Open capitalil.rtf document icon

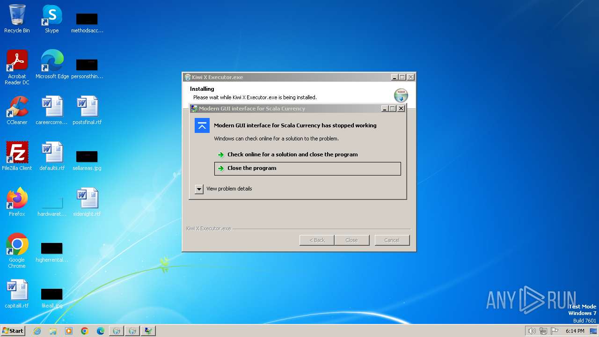17,294
